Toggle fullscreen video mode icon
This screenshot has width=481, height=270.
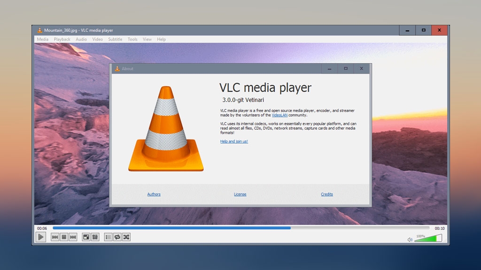coord(86,237)
